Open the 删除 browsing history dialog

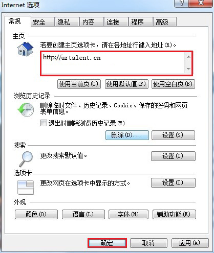point(127,135)
